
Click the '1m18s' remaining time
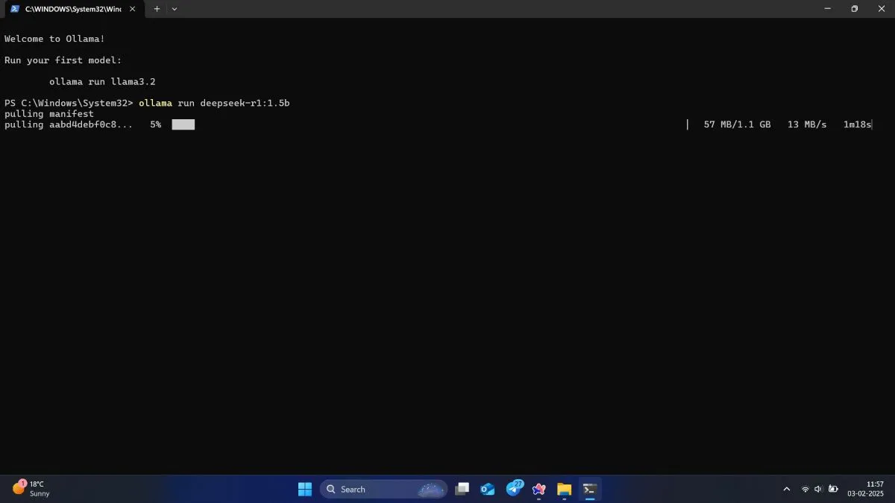[x=857, y=124]
